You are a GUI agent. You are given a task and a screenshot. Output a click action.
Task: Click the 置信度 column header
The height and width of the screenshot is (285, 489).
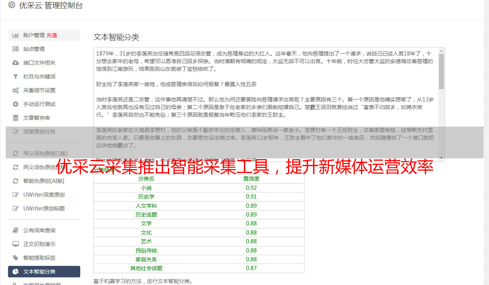[251, 179]
